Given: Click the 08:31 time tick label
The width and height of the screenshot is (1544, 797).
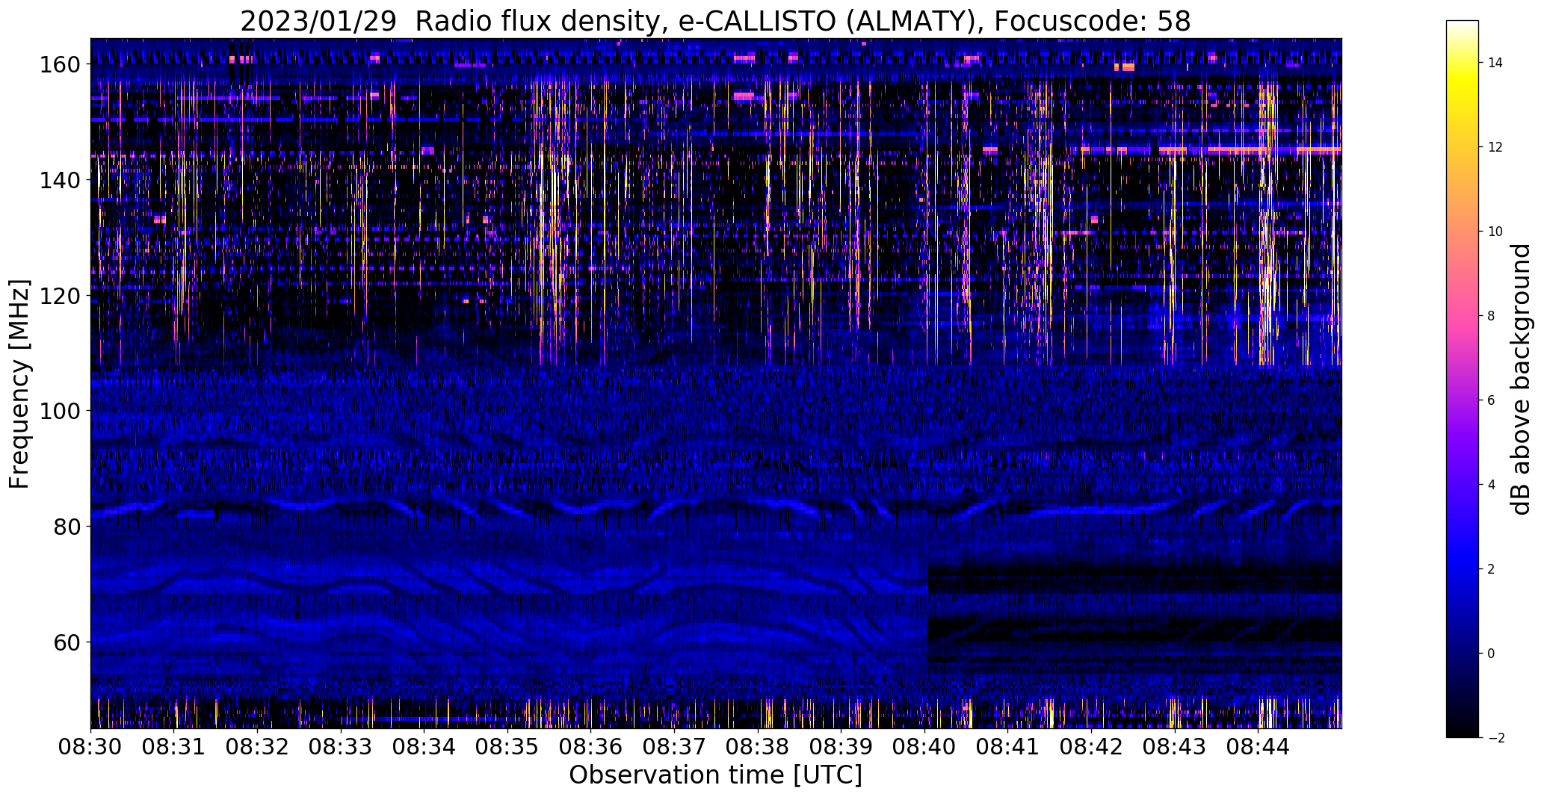Looking at the screenshot, I should coord(174,746).
